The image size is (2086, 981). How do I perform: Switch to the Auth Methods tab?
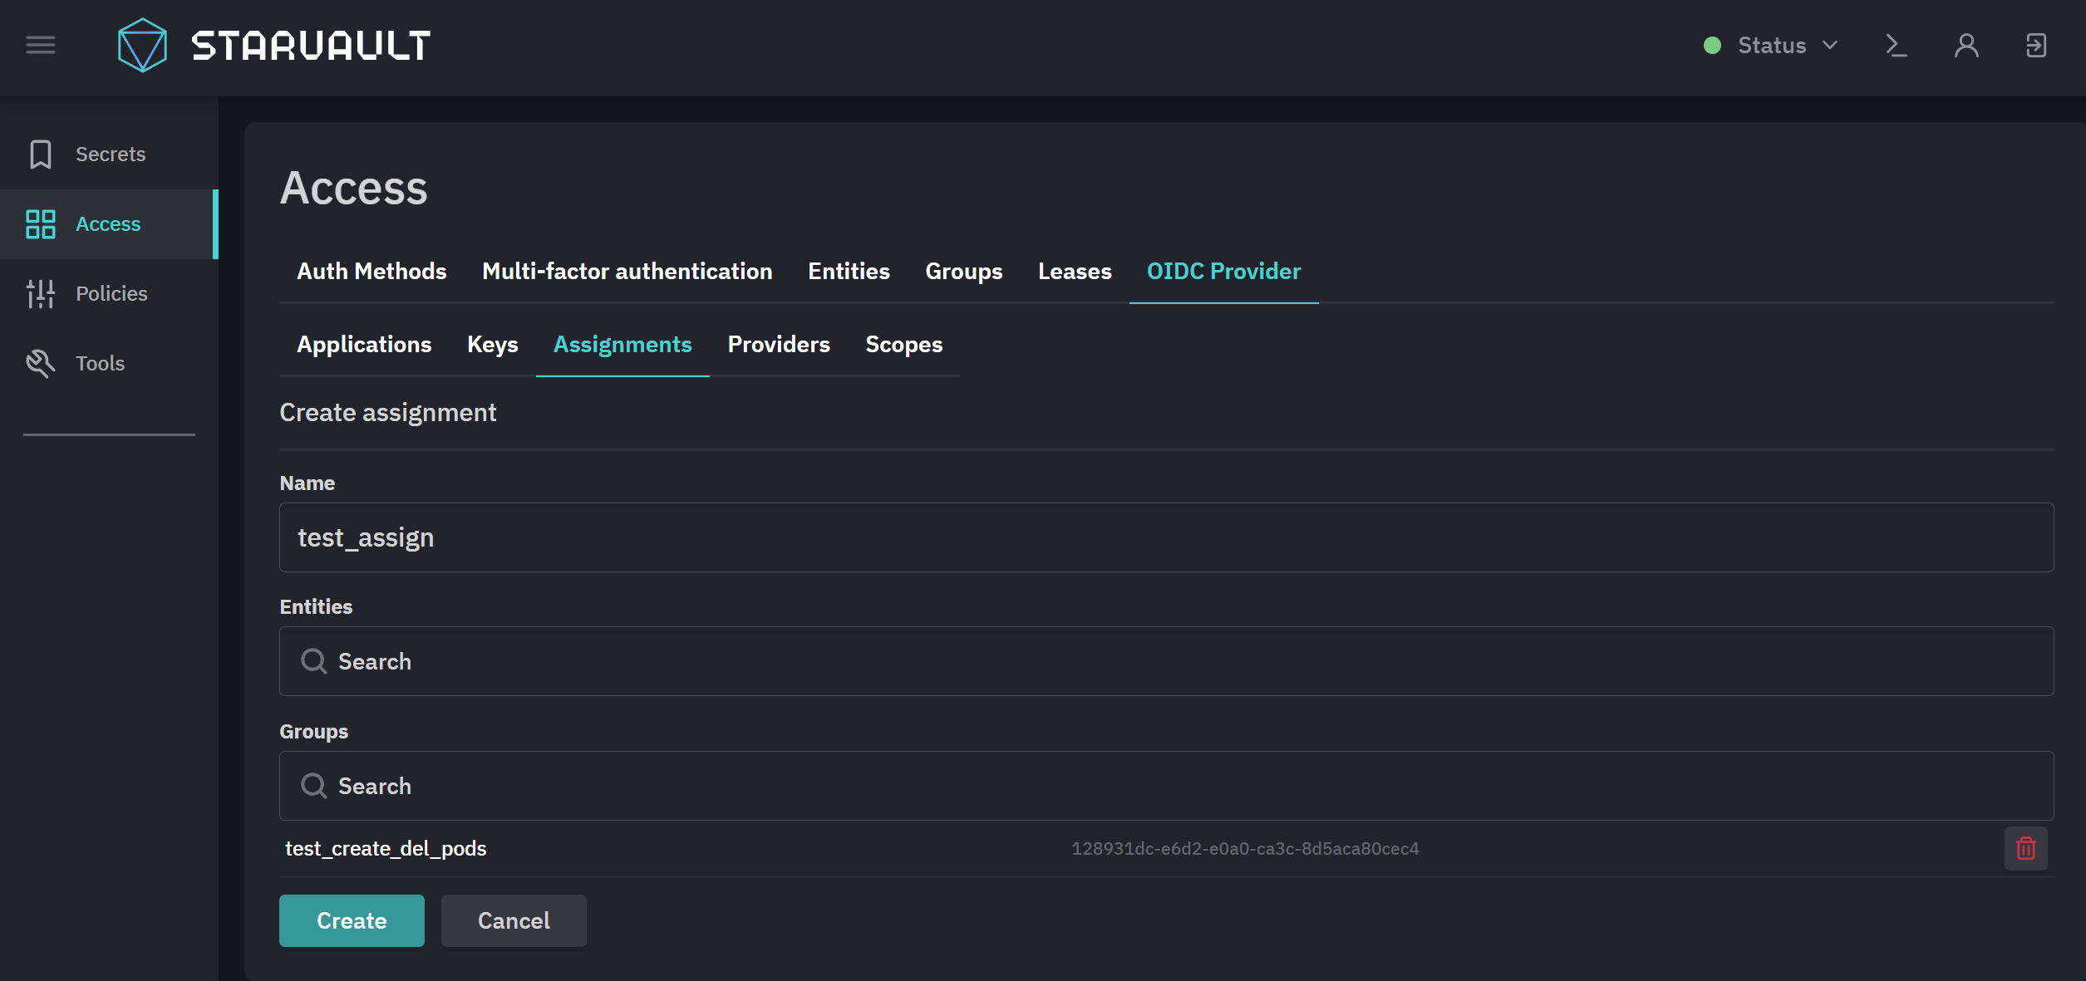pos(371,272)
